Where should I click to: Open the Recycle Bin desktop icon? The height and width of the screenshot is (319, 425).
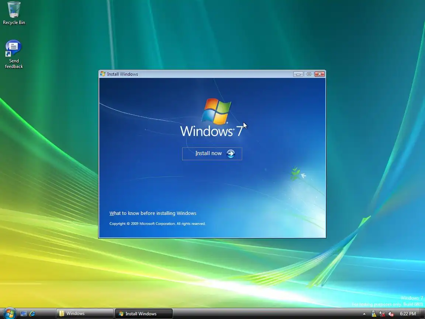click(14, 13)
